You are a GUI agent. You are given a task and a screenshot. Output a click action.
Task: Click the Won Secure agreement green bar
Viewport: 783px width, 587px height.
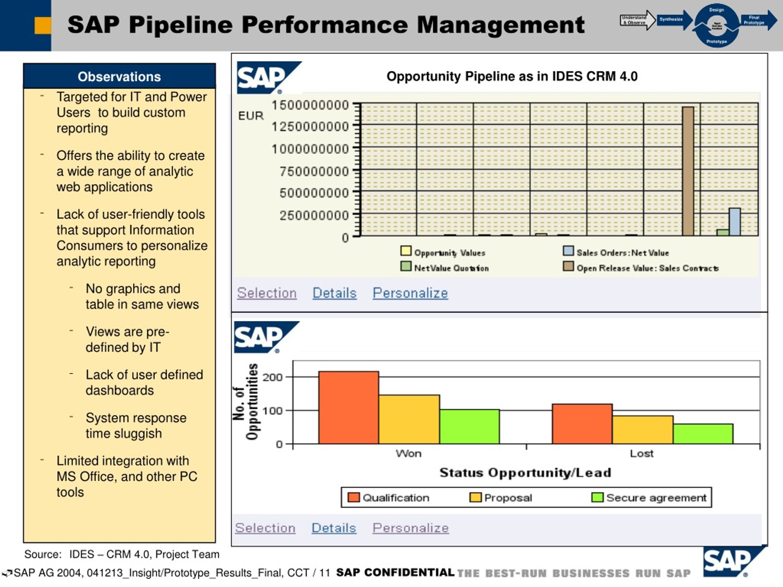pyautogui.click(x=470, y=426)
